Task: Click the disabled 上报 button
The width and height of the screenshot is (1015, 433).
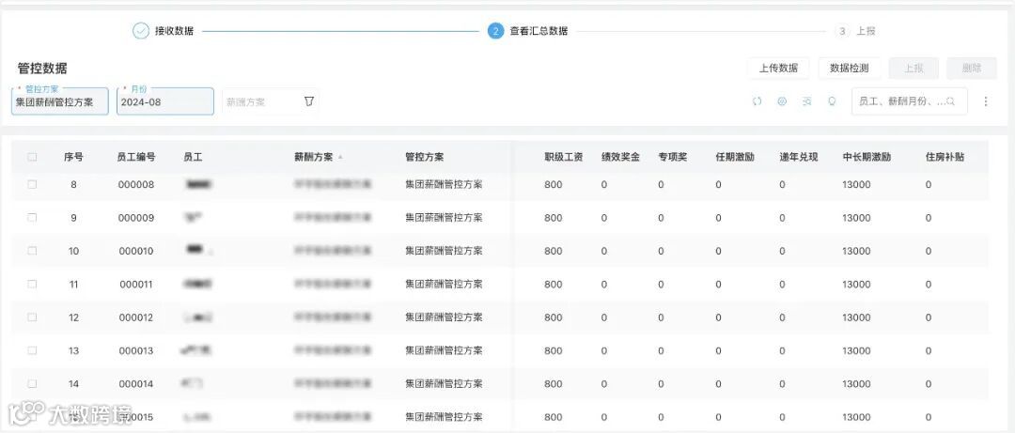Action: (x=913, y=68)
